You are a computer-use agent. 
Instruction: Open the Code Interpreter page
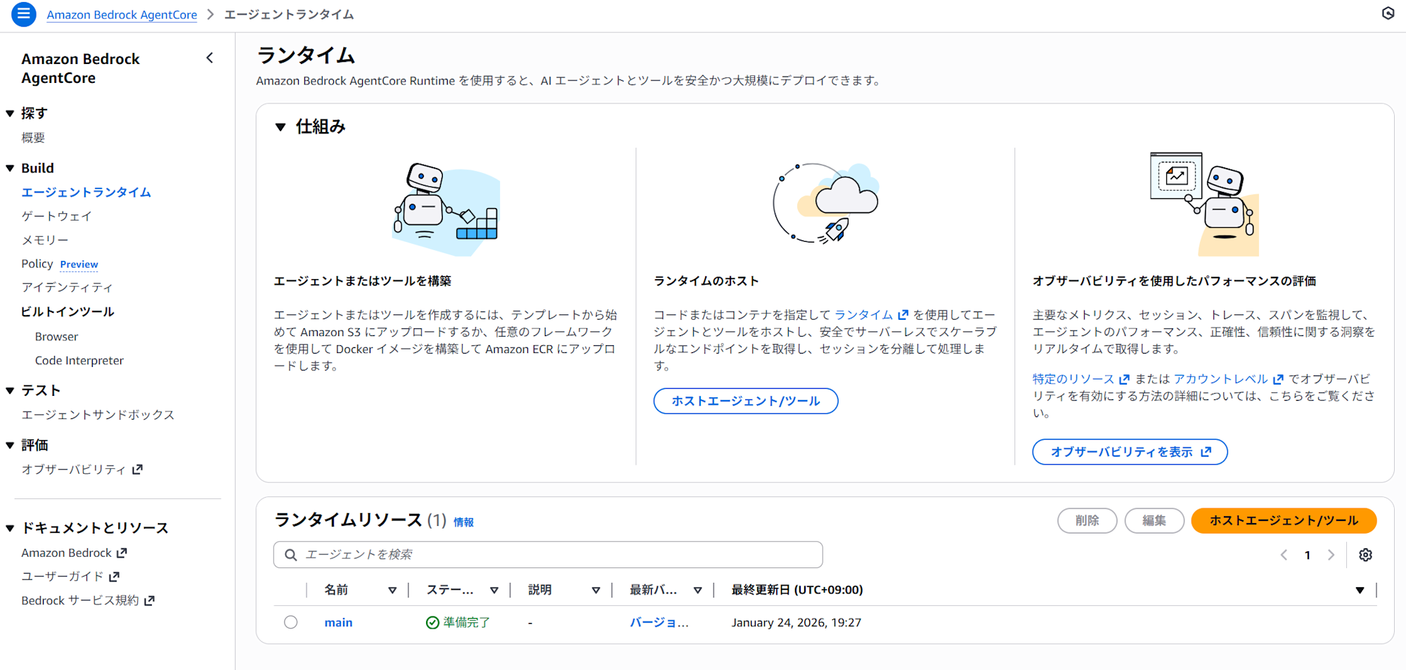click(79, 360)
